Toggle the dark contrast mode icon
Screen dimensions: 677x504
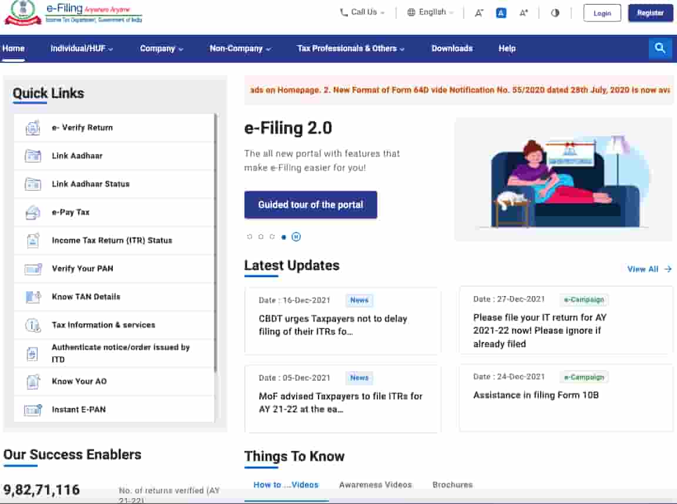555,13
